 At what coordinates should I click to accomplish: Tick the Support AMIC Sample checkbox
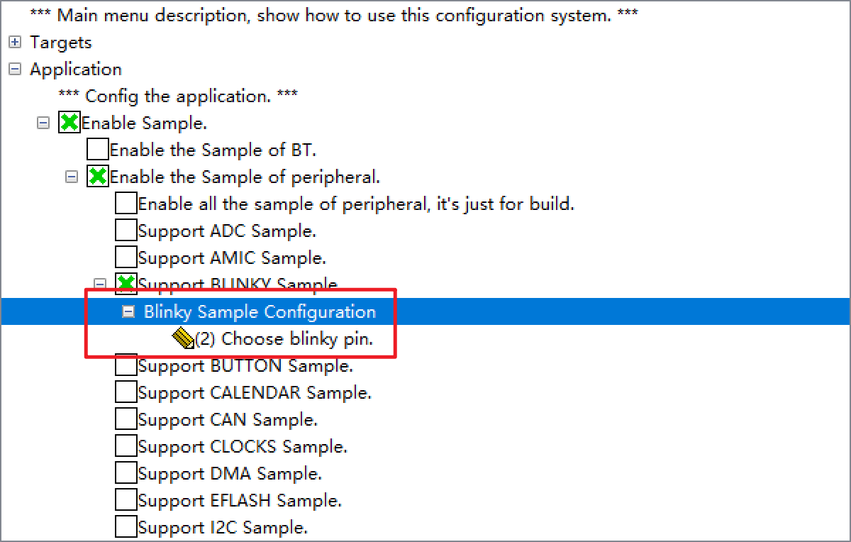(126, 258)
